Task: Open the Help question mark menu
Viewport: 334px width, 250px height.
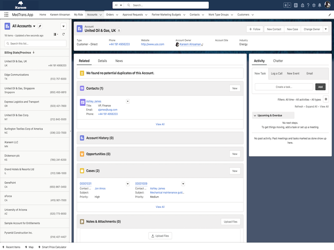Action: pos(308,5)
